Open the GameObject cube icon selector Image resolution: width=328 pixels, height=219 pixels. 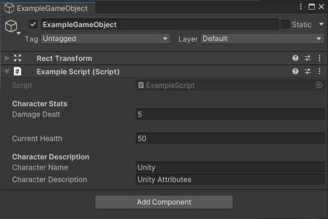tap(12, 27)
